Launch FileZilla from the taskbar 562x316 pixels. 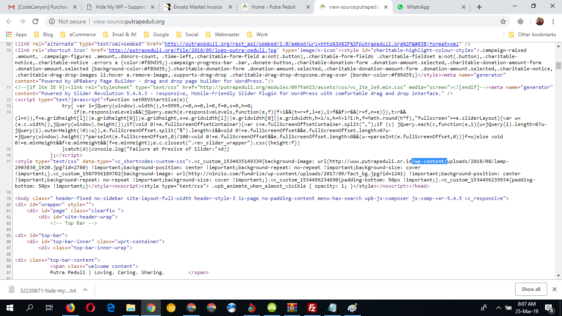click(x=312, y=308)
